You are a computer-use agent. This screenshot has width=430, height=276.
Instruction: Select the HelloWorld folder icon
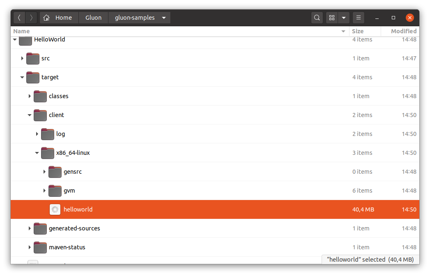coord(25,40)
